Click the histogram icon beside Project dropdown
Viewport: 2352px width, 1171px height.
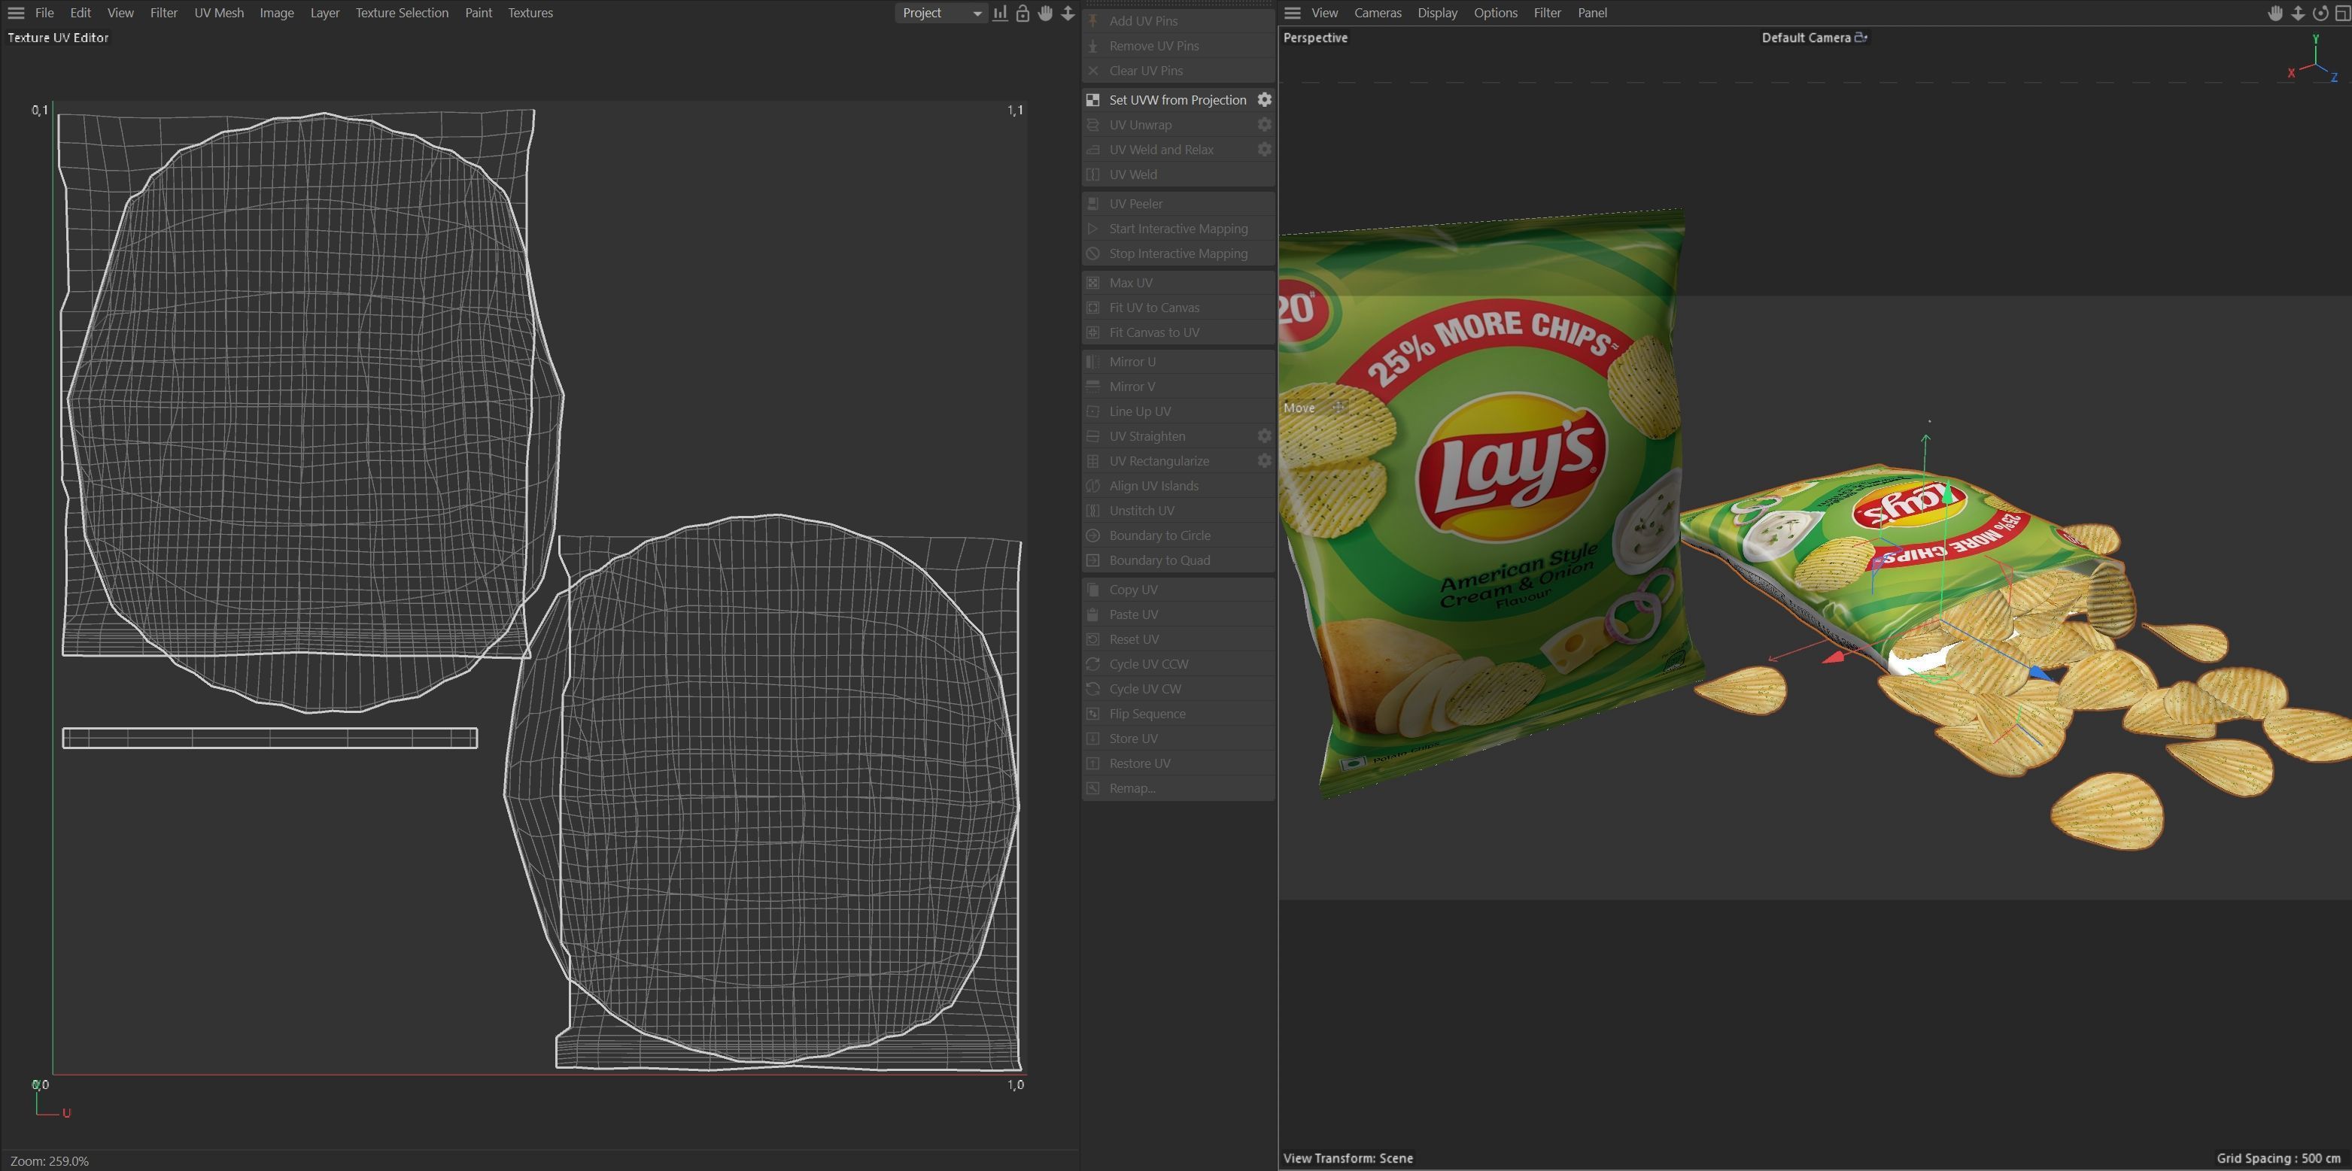pos(1001,13)
